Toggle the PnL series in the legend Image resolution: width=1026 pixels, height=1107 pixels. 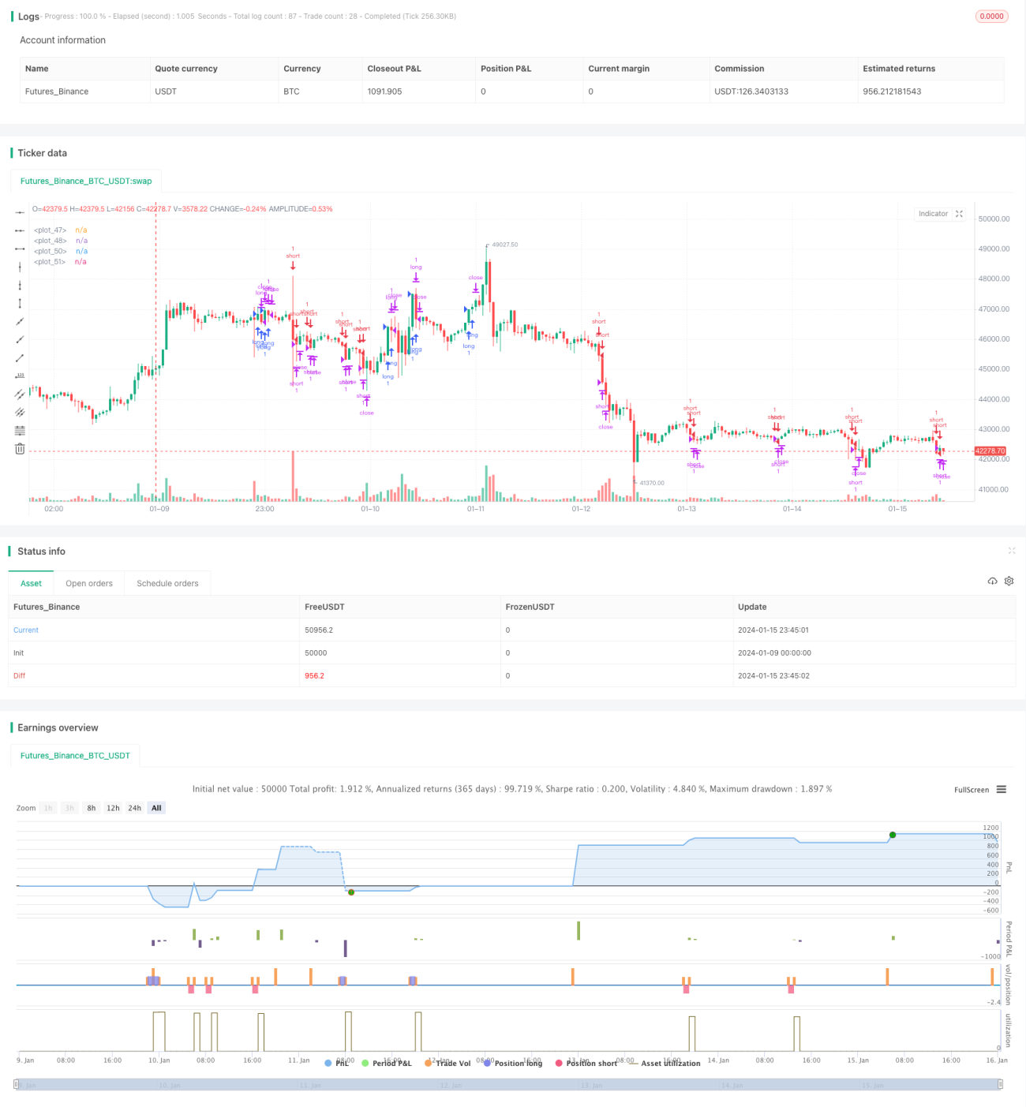(337, 1063)
